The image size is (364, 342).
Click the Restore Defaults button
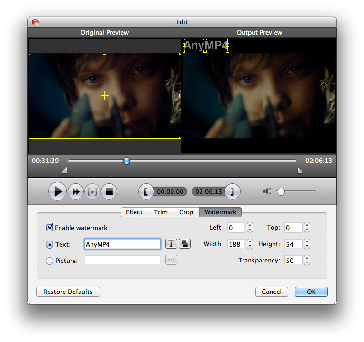[68, 292]
